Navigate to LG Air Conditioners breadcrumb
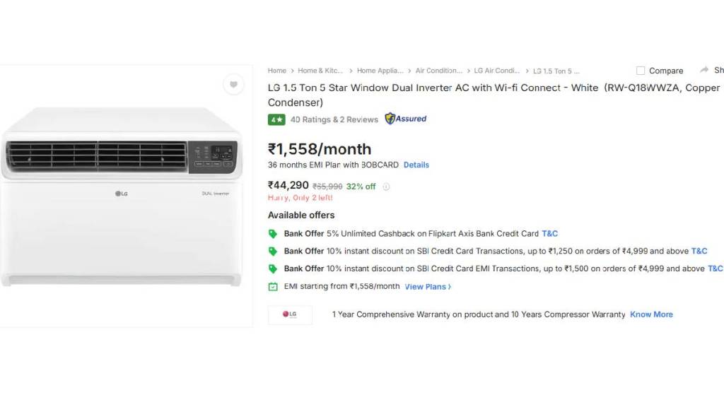Screen dimensions: 724x407 click(x=497, y=71)
